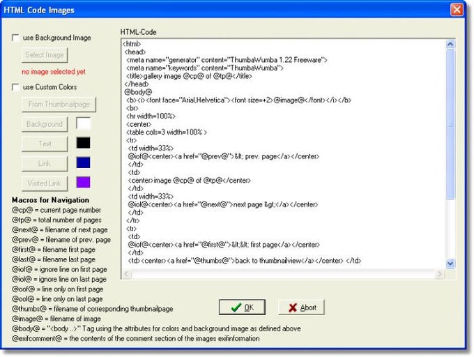474x357 pixels.
Task: Click the @iol@ ignore line on last page macro
Action: click(x=59, y=280)
